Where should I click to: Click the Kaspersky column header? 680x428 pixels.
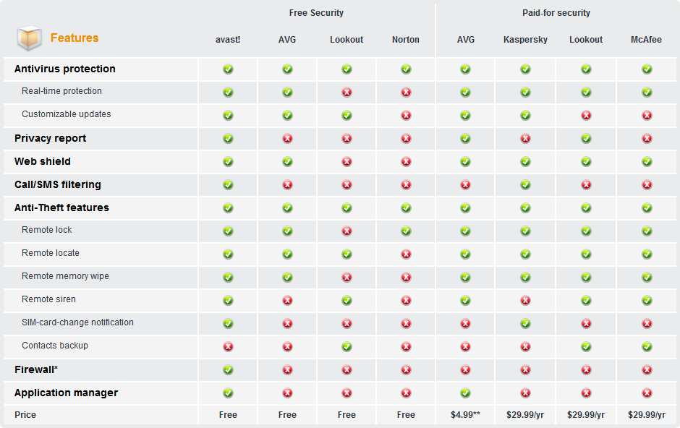525,40
